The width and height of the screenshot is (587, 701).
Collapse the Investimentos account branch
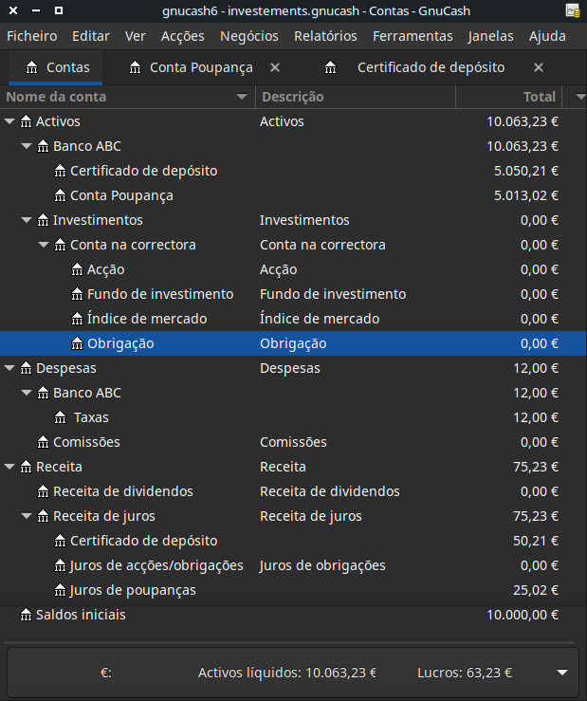click(x=27, y=220)
